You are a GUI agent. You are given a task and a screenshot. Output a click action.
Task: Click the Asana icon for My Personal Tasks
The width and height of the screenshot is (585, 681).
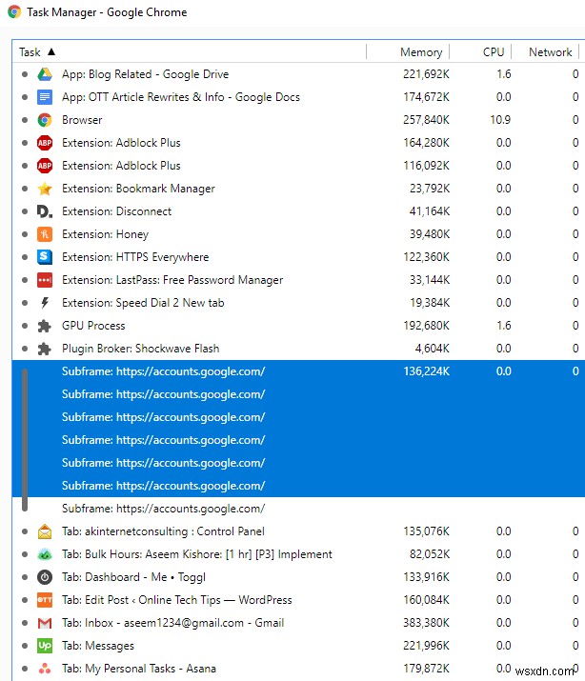[45, 669]
